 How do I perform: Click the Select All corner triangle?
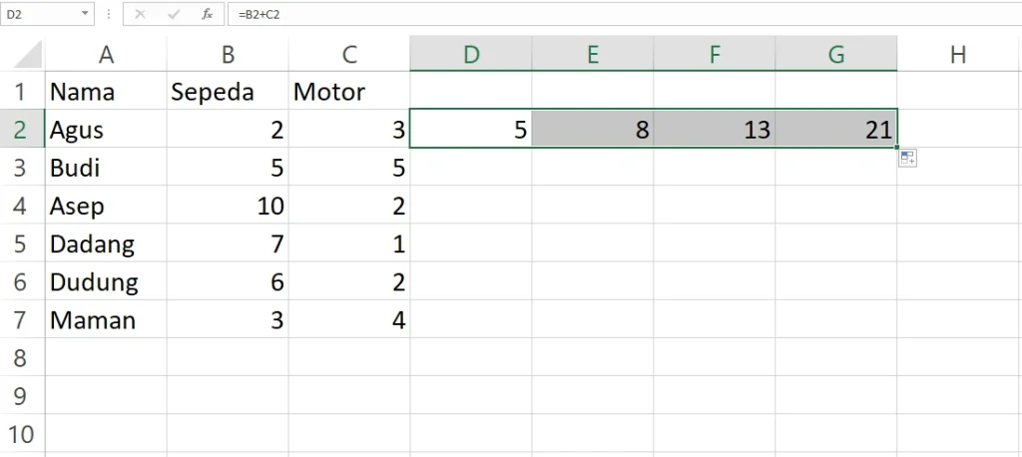pos(28,55)
